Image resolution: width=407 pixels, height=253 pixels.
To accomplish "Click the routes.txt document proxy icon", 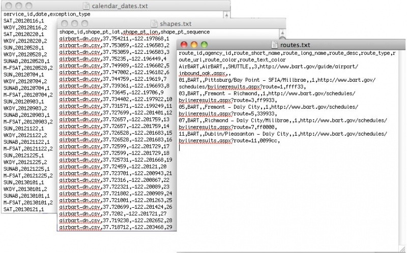I will (274, 45).
